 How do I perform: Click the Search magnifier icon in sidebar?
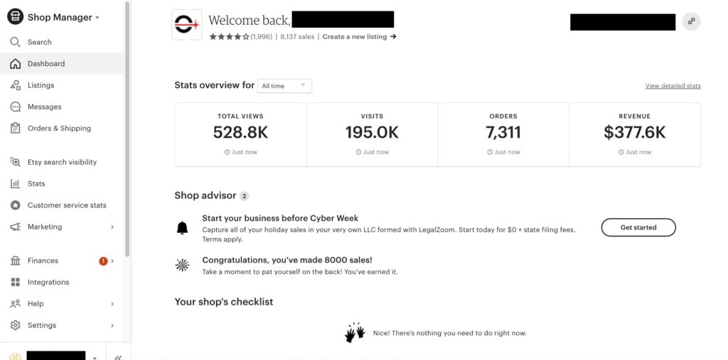(16, 42)
